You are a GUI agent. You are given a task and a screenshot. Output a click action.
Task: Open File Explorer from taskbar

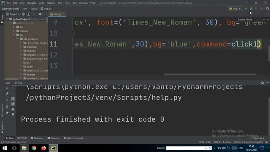pos(24,148)
